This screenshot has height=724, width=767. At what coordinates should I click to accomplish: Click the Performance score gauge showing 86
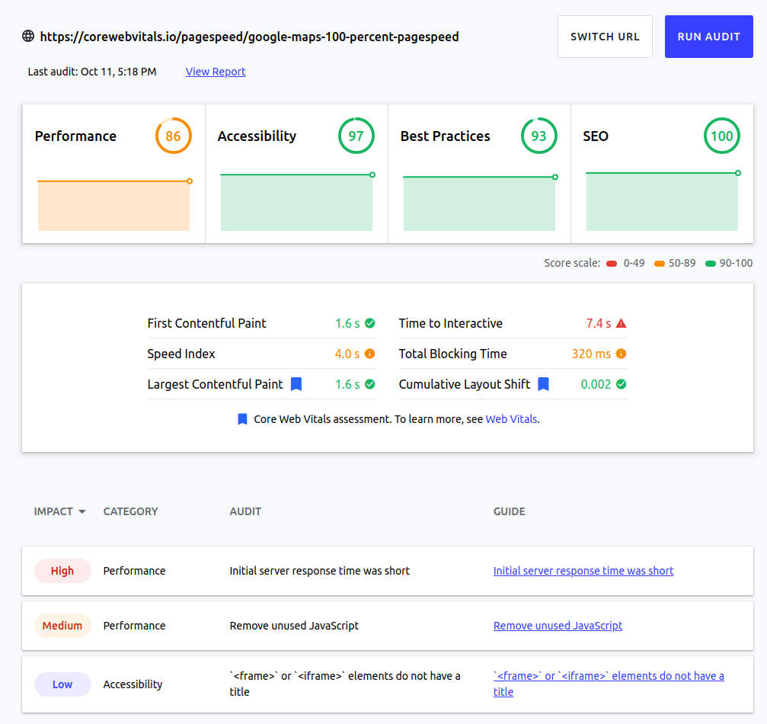click(x=173, y=136)
